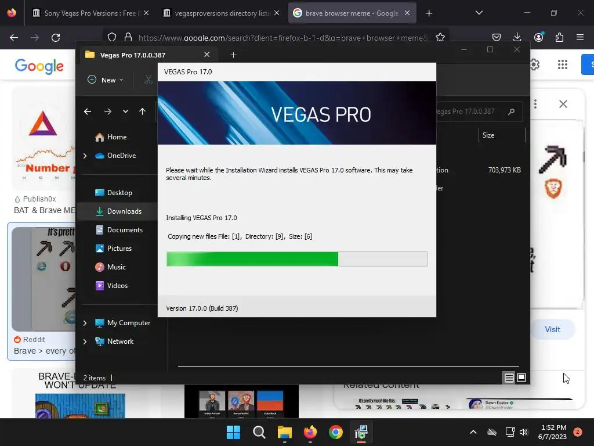Image resolution: width=594 pixels, height=446 pixels.
Task: Open the Windows Start menu
Action: tap(233, 432)
